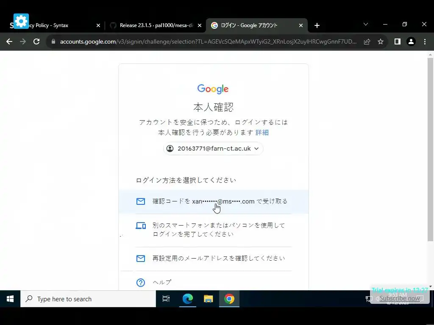Close the Privacy Policy - Syntax tab
This screenshot has height=325, width=434.
pos(98,25)
